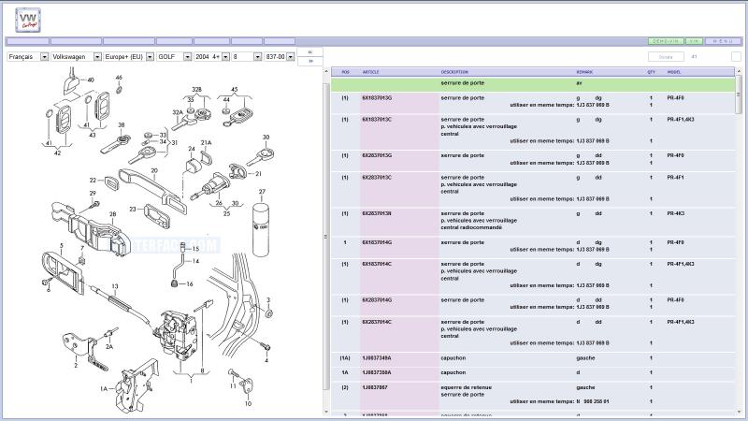Click the MODEL column header
Screen dimensions: 748x421
point(673,72)
